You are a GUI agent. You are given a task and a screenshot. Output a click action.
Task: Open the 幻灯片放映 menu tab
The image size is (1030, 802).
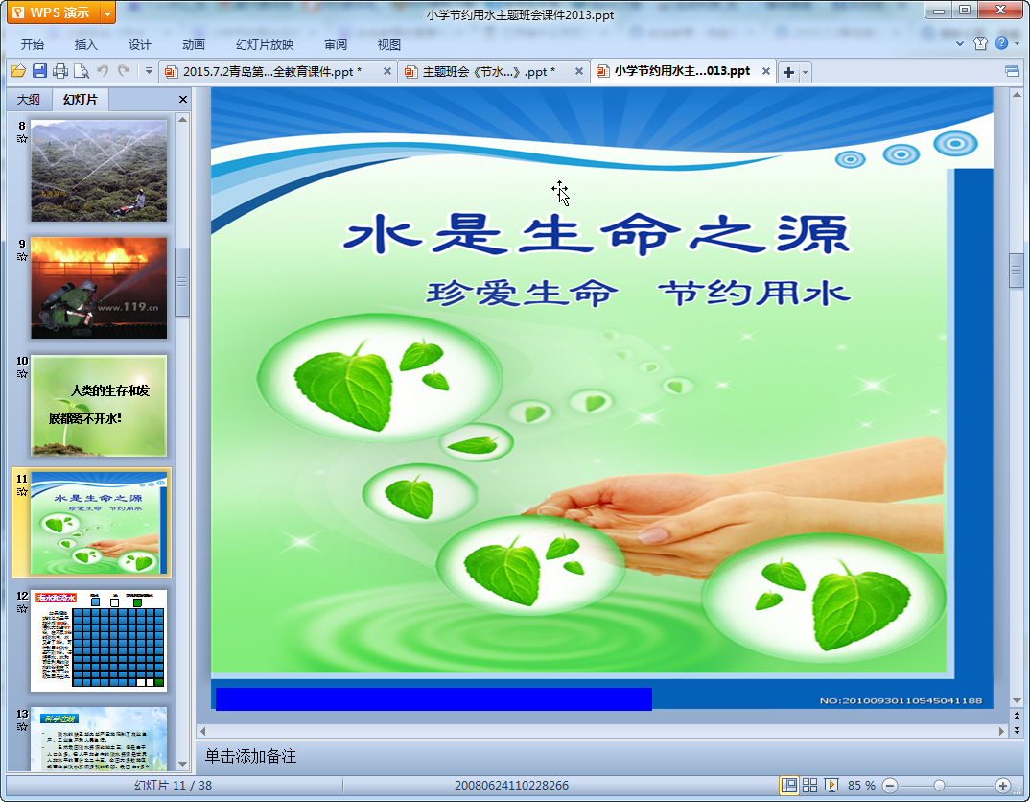[x=265, y=45]
